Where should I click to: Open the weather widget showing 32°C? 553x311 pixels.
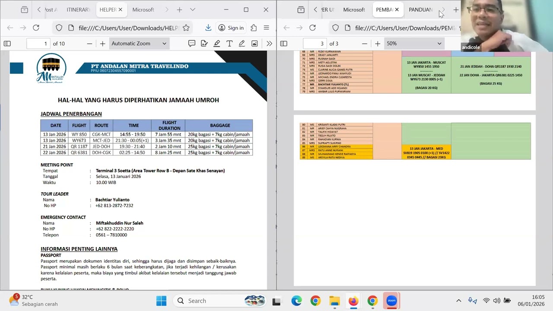(x=34, y=301)
